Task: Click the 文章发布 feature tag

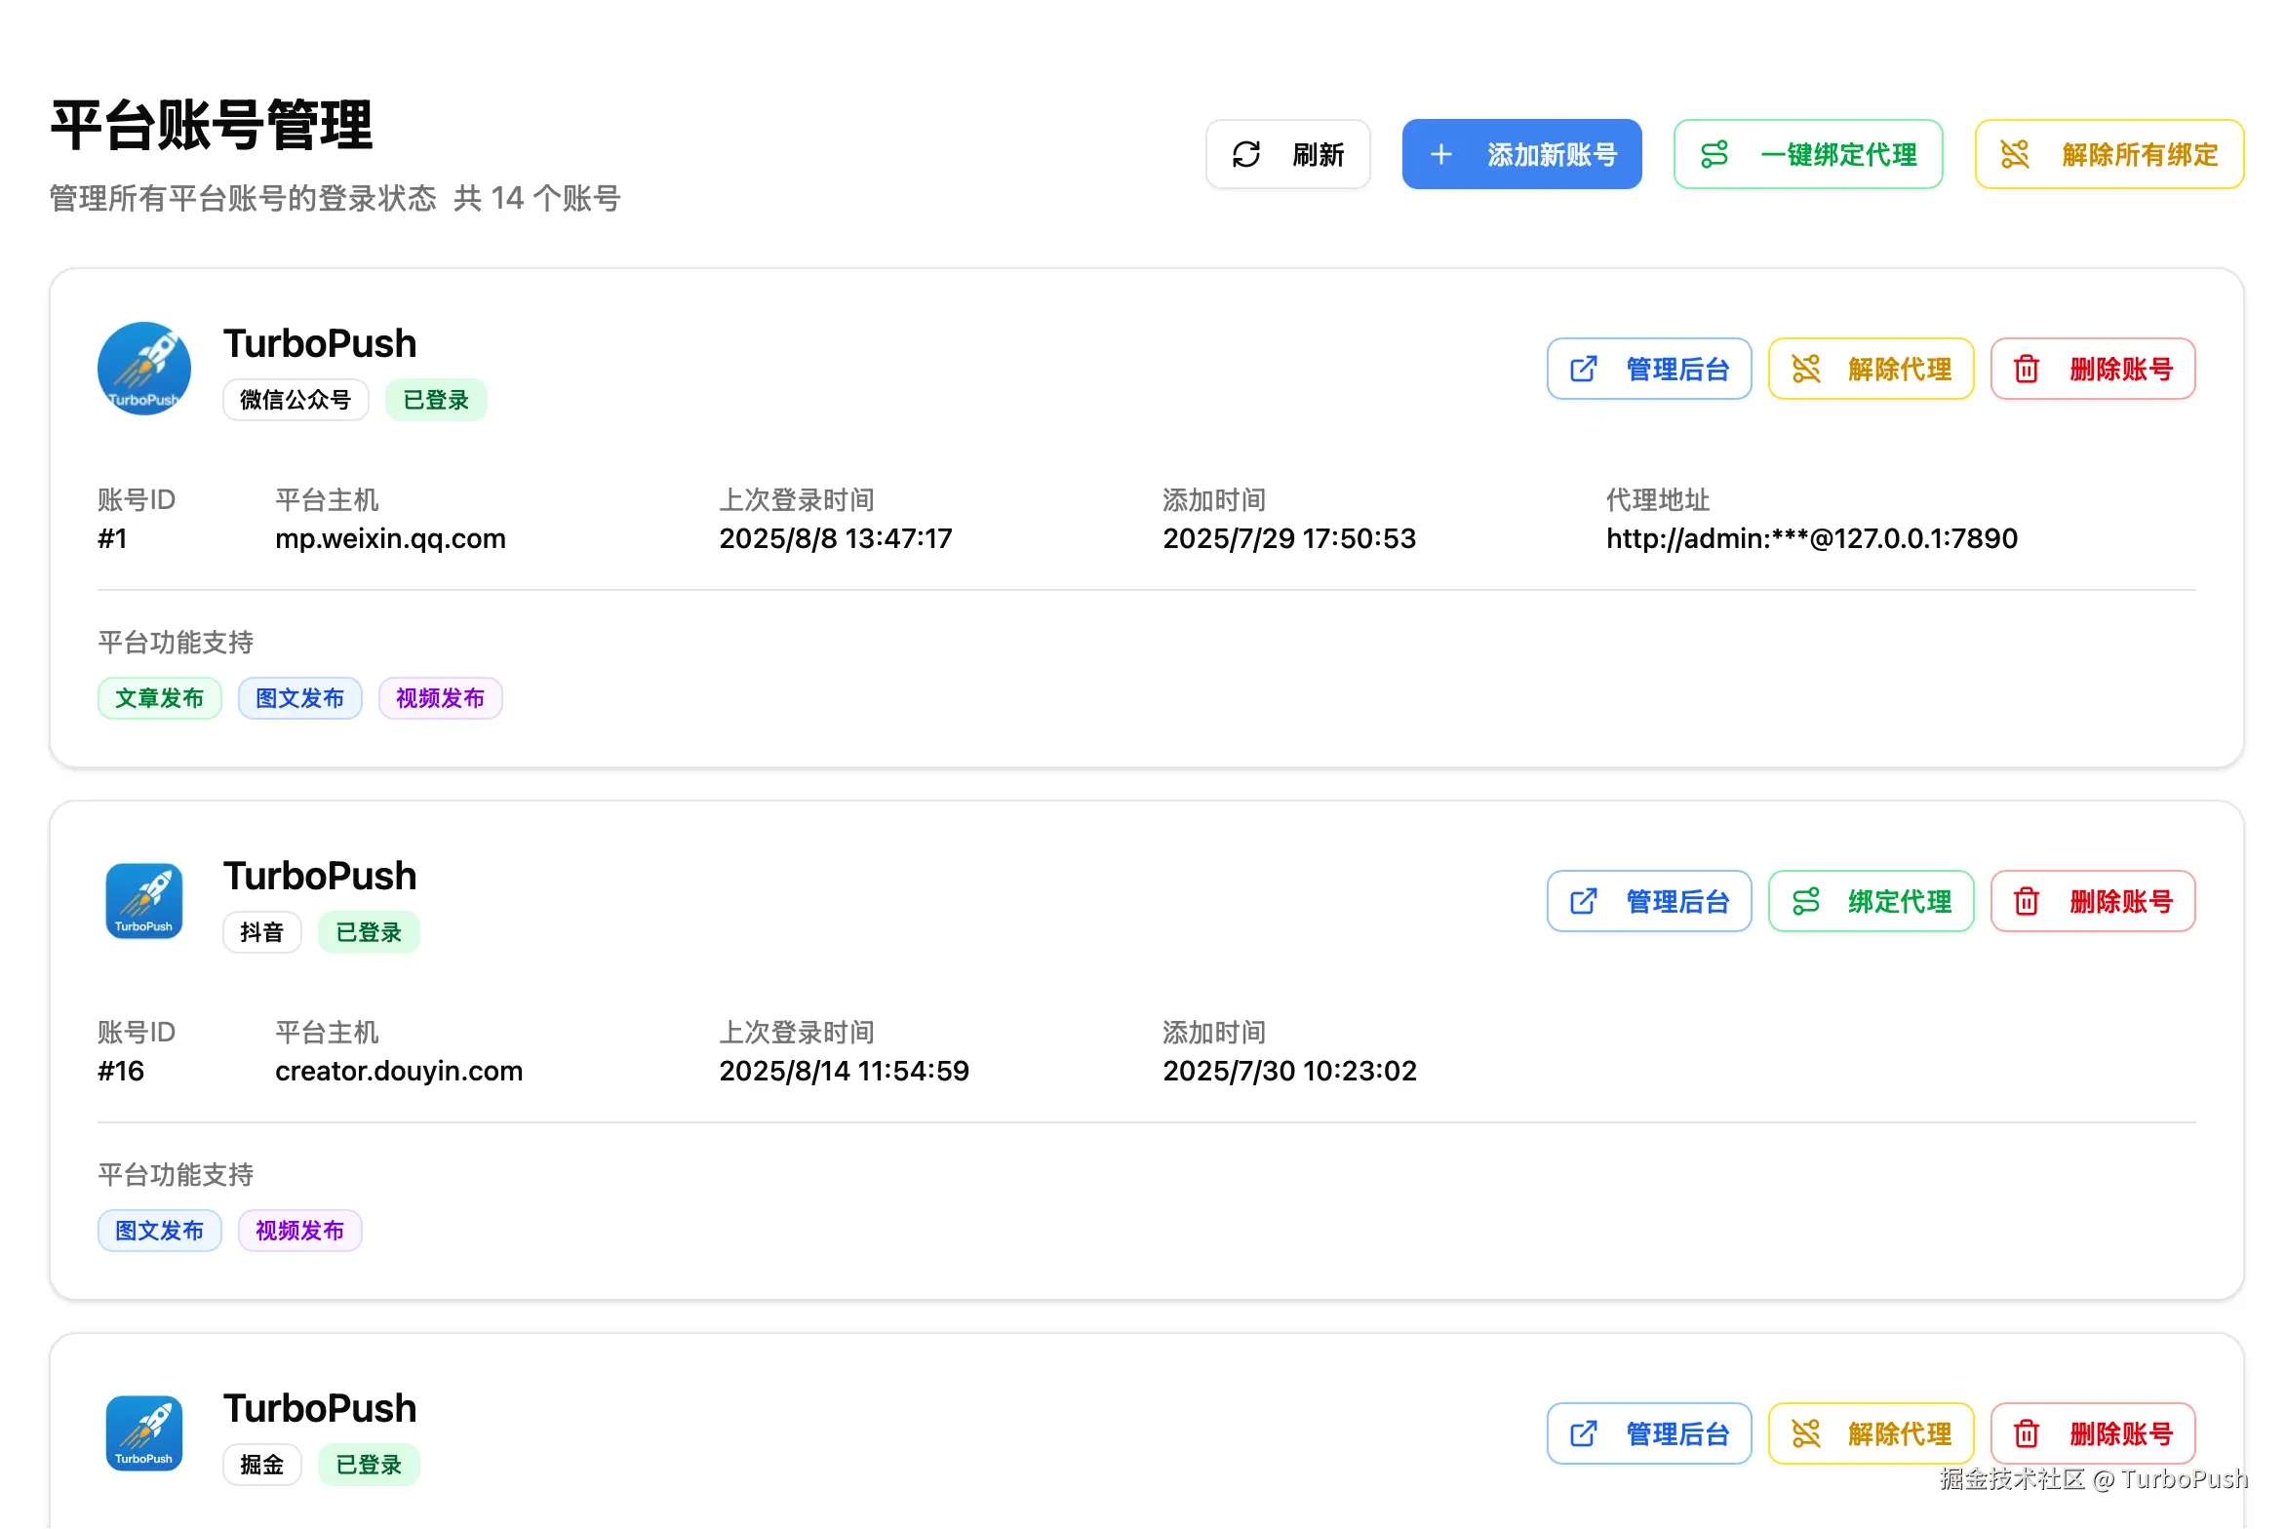Action: 160,698
